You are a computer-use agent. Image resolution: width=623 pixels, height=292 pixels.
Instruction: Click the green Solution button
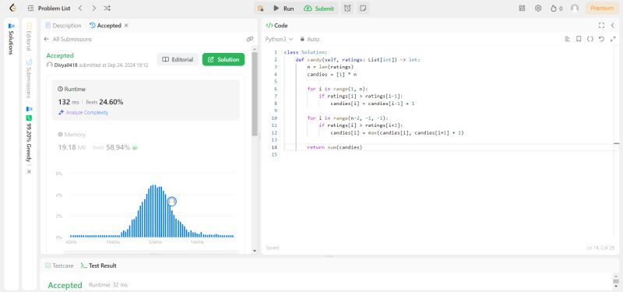click(x=224, y=60)
